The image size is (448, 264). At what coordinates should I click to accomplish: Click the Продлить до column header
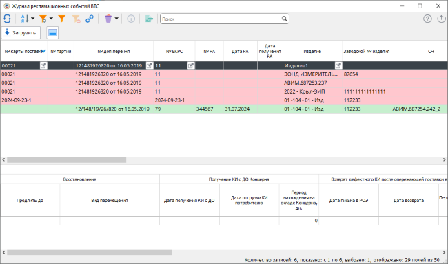[x=30, y=201]
